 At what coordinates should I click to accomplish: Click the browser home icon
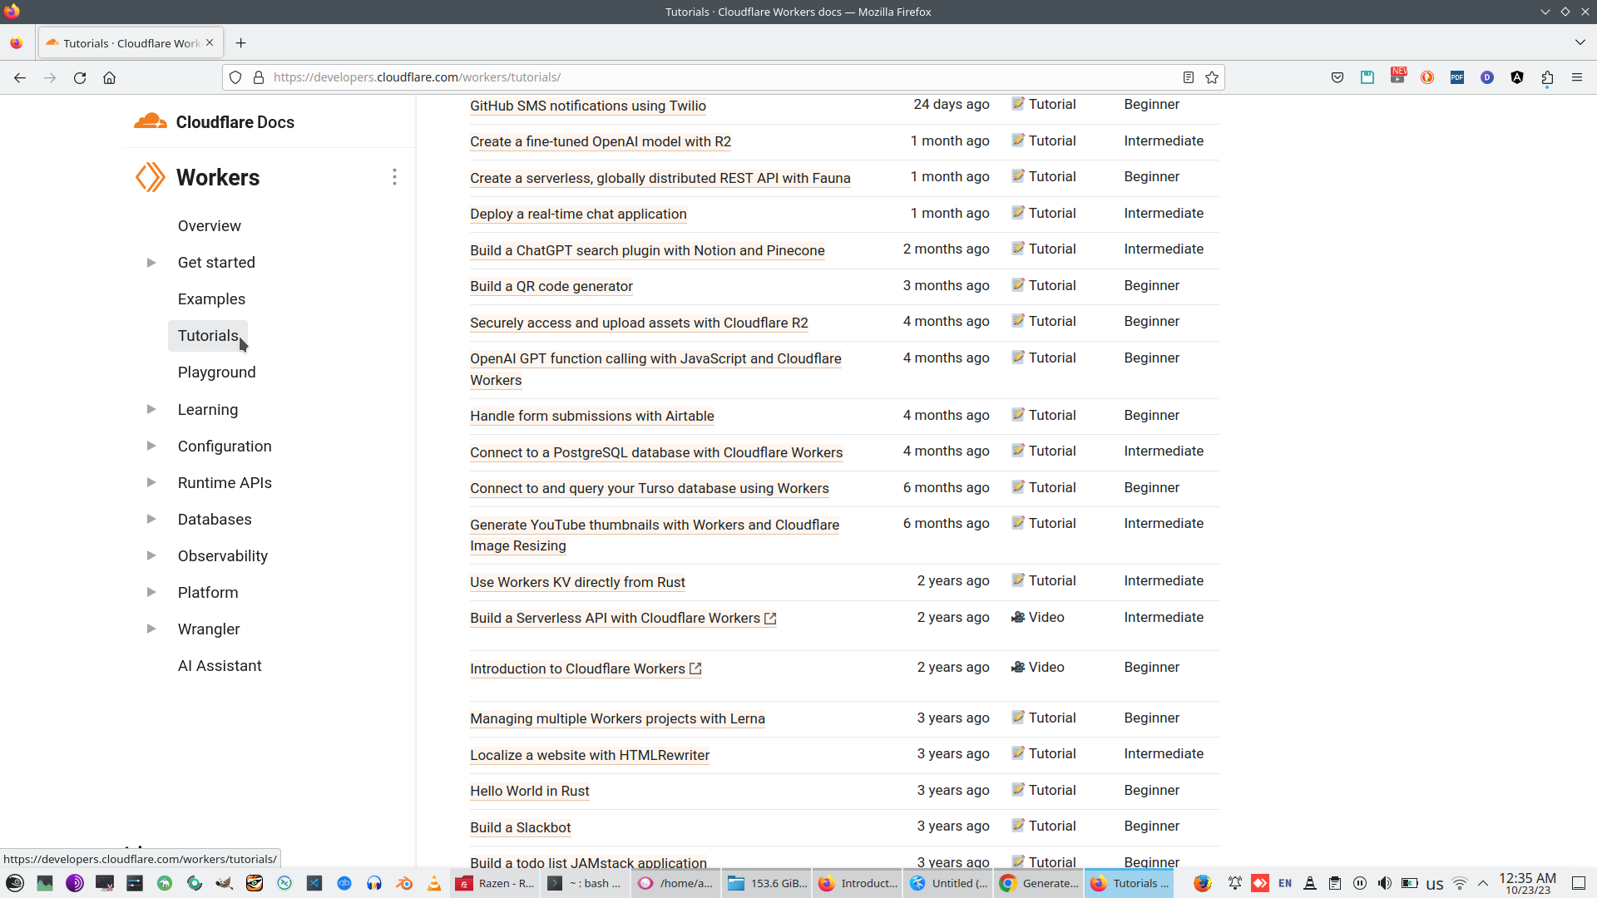click(x=109, y=77)
